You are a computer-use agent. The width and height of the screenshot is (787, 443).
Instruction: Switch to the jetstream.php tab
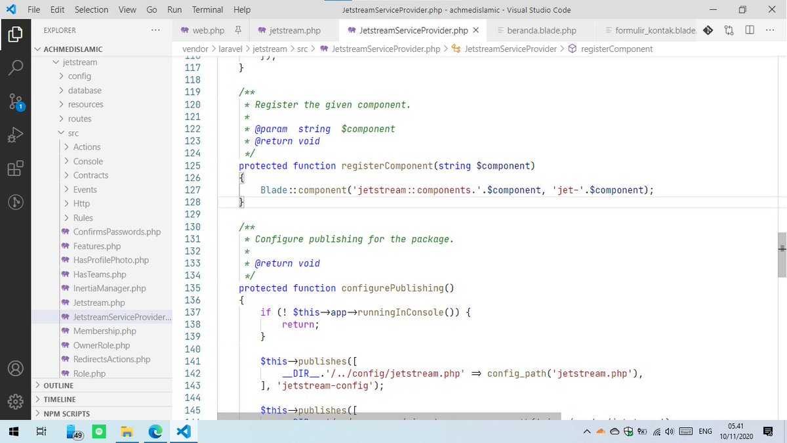[x=294, y=30]
